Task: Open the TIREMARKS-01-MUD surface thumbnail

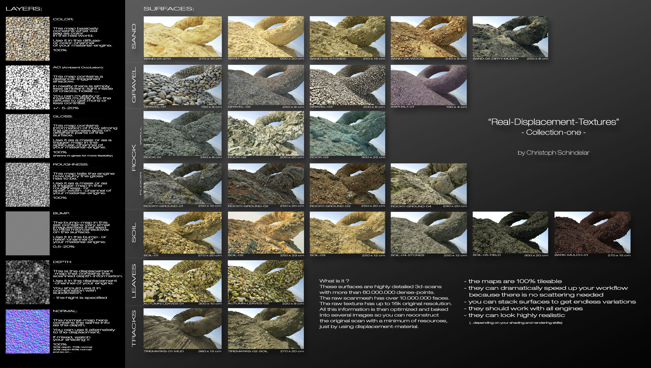Action: [x=182, y=328]
